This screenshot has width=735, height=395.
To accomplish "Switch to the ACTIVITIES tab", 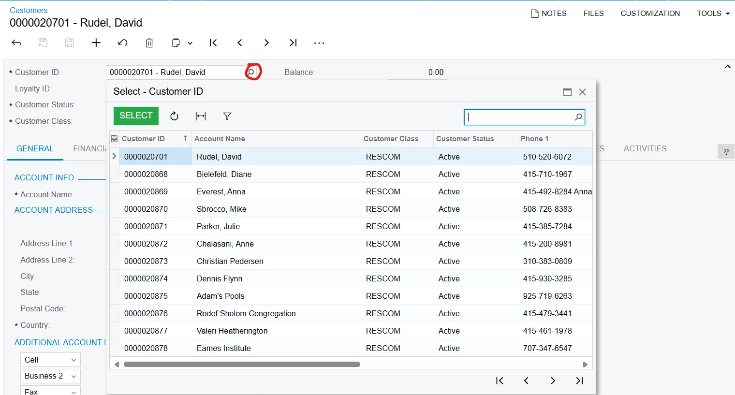I will [x=645, y=149].
